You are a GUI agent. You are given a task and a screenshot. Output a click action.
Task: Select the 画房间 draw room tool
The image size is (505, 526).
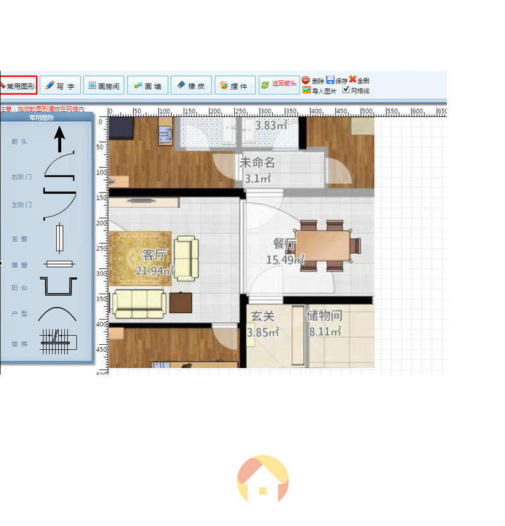coord(104,85)
